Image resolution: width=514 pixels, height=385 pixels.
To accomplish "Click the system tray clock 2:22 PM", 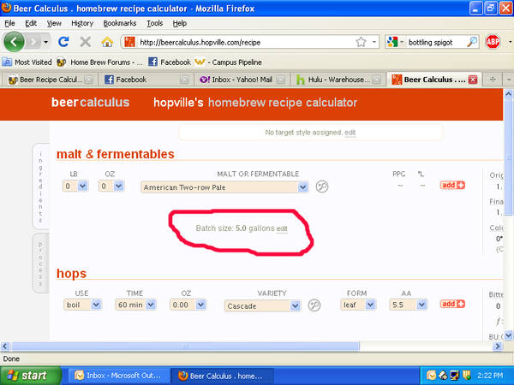I will coord(490,376).
